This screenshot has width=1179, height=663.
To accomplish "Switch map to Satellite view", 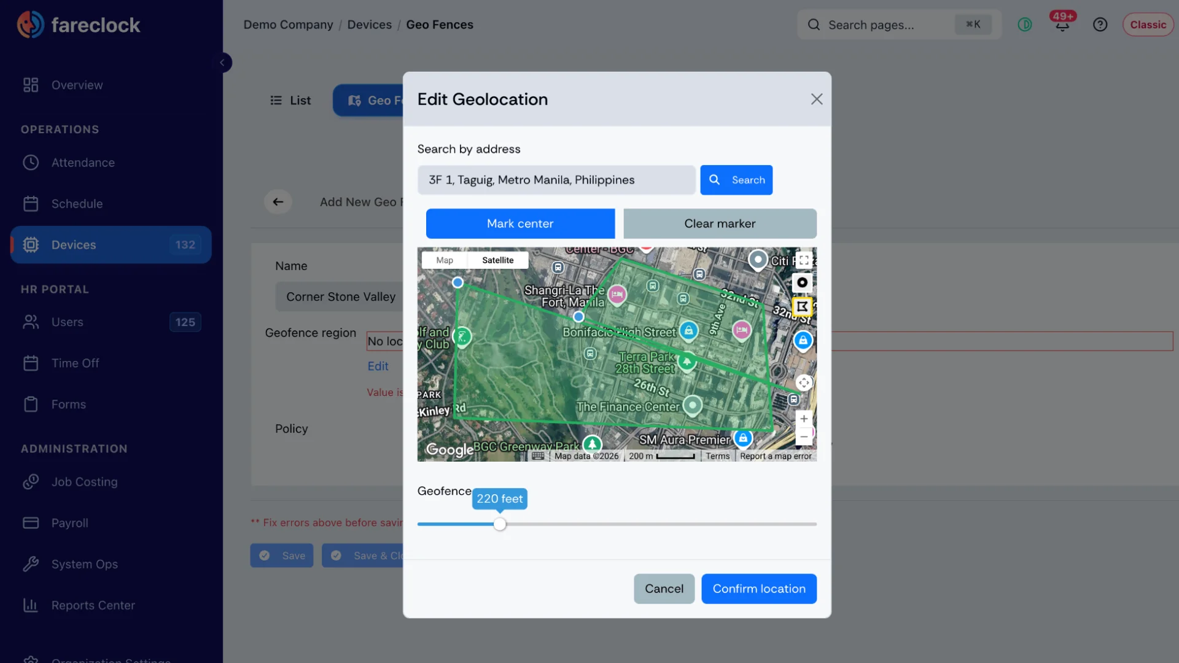I will click(x=497, y=260).
